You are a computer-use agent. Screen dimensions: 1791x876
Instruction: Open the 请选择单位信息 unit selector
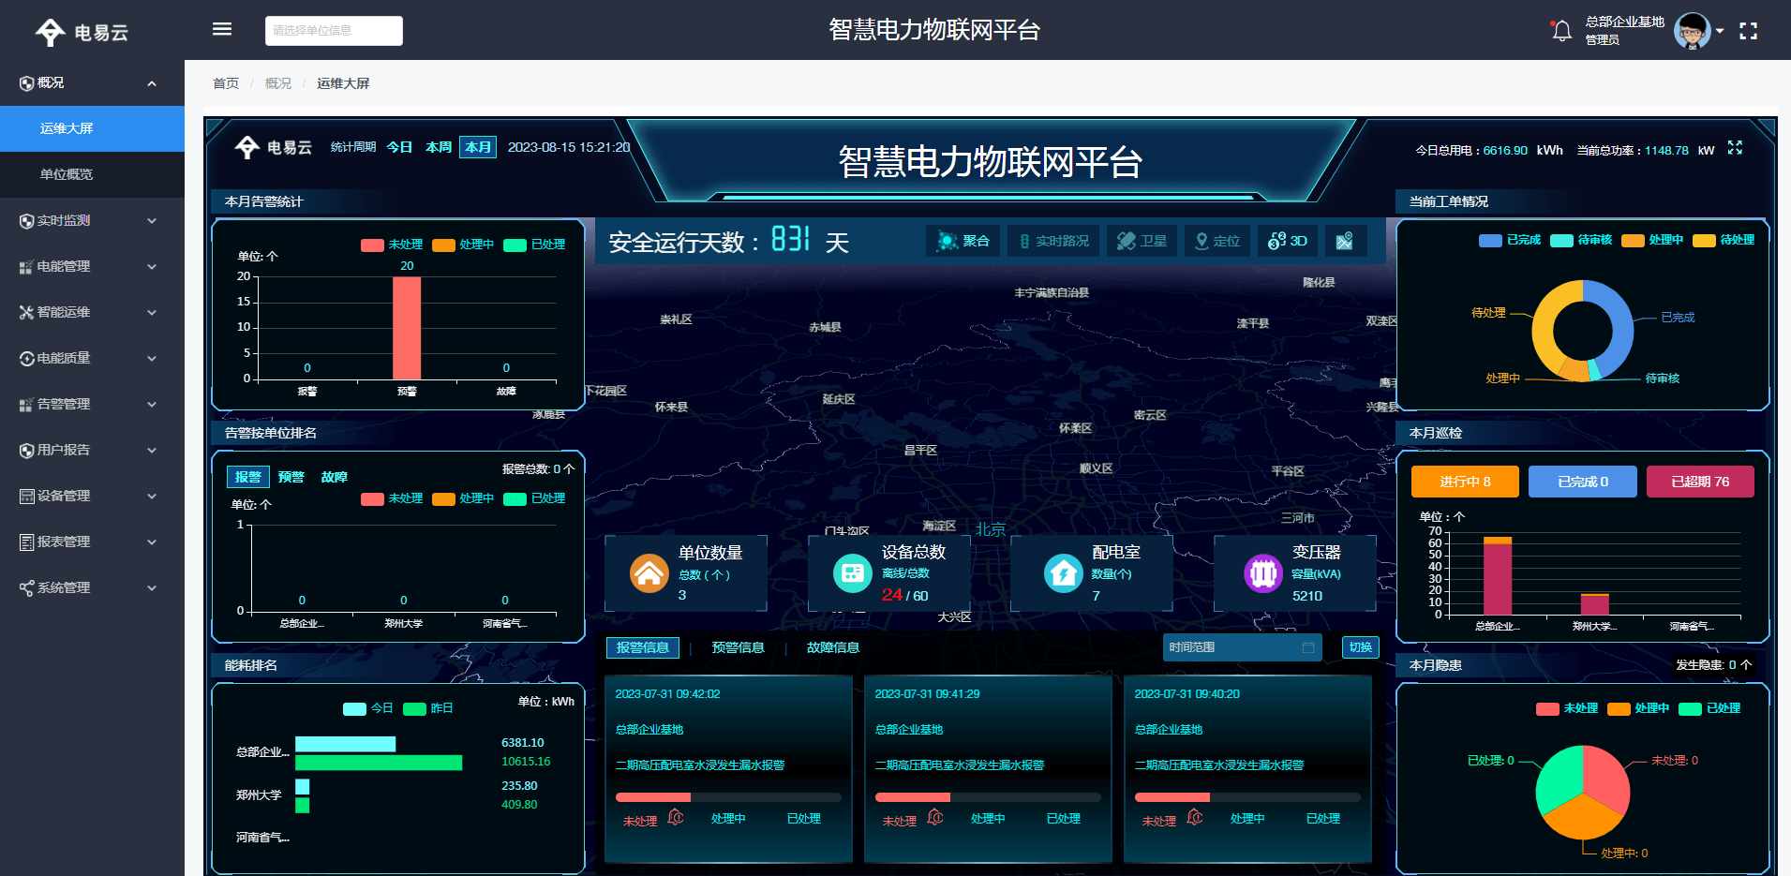pos(334,31)
